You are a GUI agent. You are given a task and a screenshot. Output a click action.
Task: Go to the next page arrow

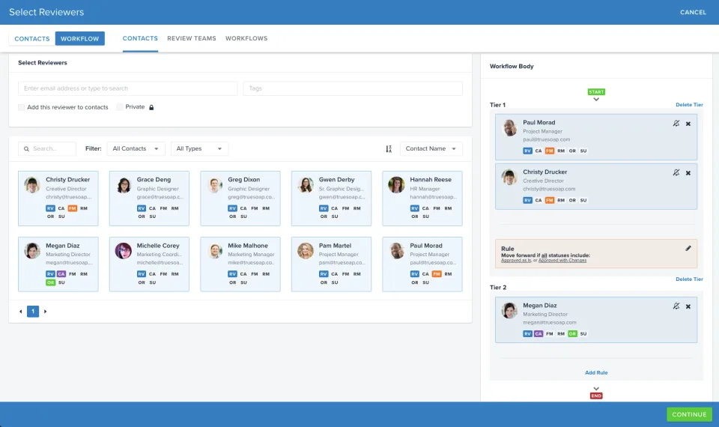(45, 312)
